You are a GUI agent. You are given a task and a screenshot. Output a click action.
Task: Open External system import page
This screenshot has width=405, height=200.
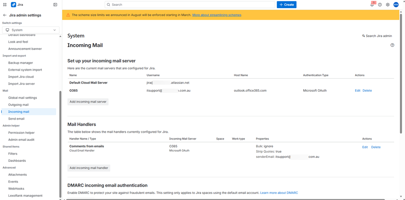click(x=25, y=69)
